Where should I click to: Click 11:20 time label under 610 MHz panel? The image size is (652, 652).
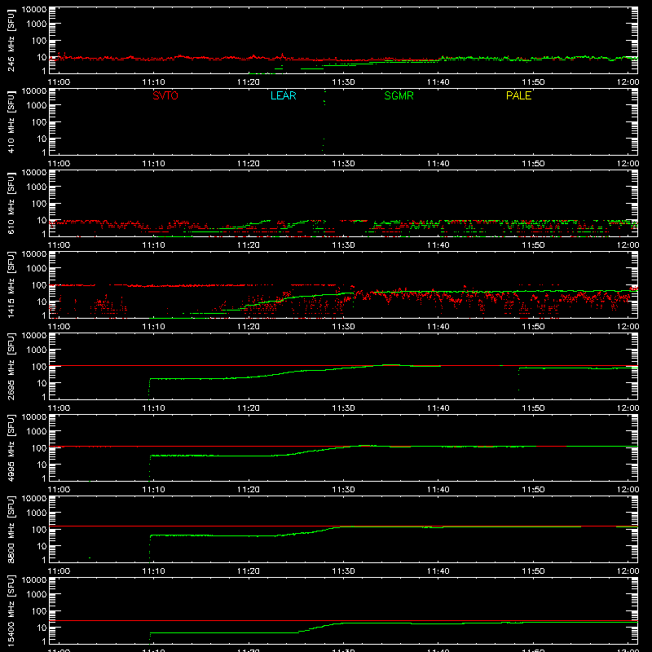(x=249, y=245)
